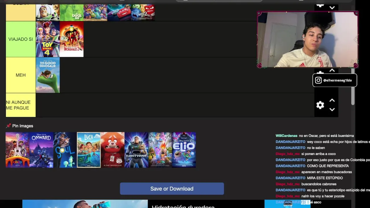Click the Pin Images label
The width and height of the screenshot is (370, 208).
pos(23,126)
